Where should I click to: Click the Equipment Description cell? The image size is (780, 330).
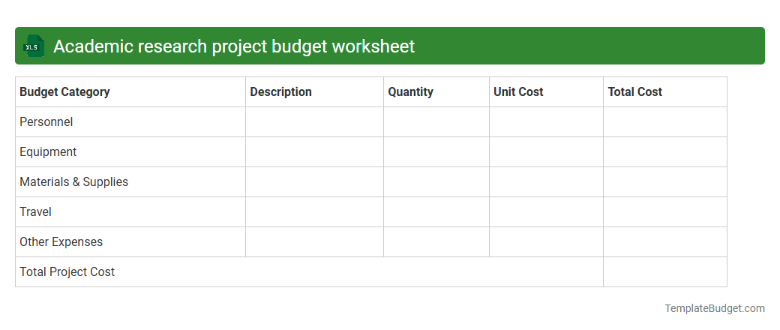point(314,151)
